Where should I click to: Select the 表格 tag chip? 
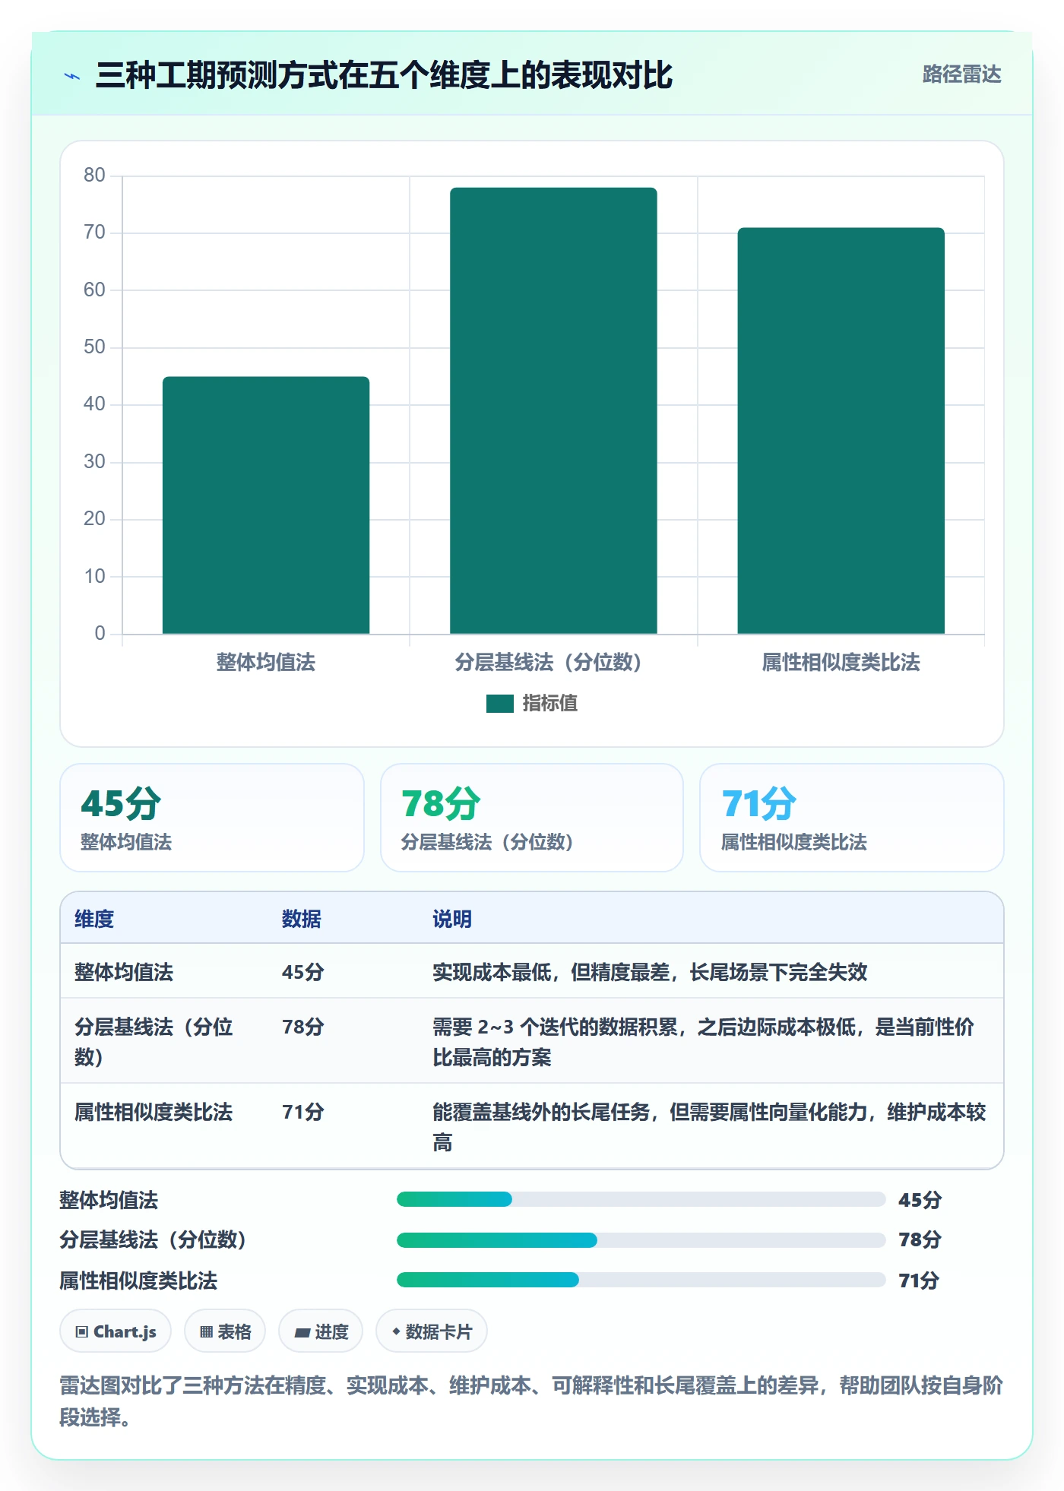[x=225, y=1331]
